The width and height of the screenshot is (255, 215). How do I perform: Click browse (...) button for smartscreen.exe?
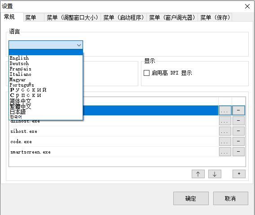tap(225, 152)
